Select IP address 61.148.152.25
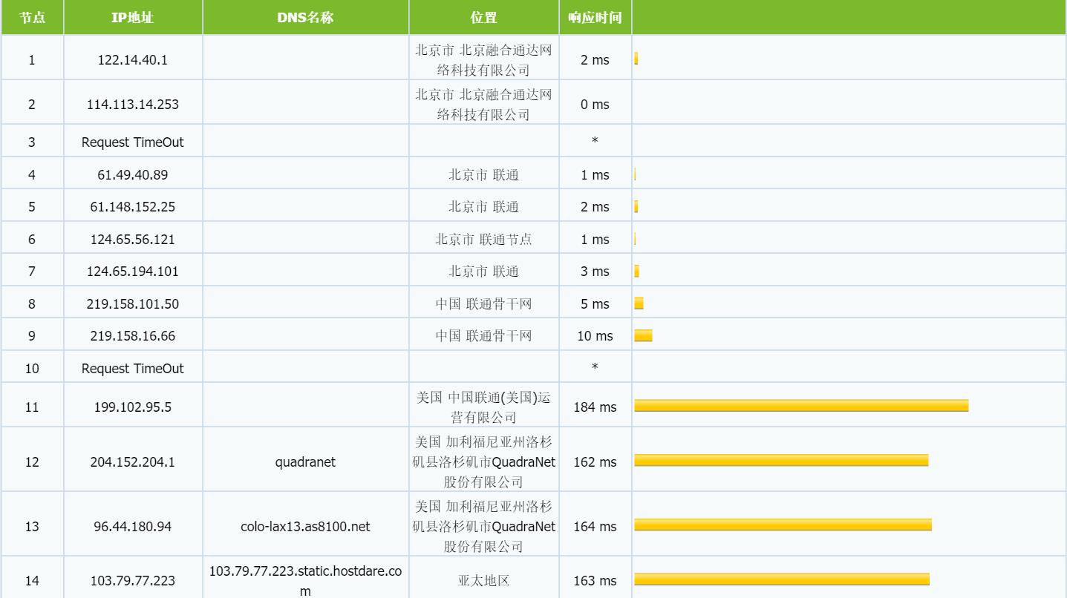 tap(133, 207)
